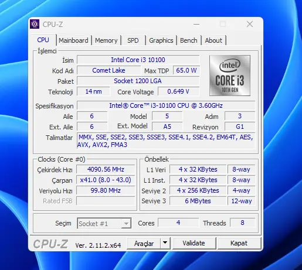Expand the Araçlar dropdown arrow

pyautogui.click(x=165, y=243)
